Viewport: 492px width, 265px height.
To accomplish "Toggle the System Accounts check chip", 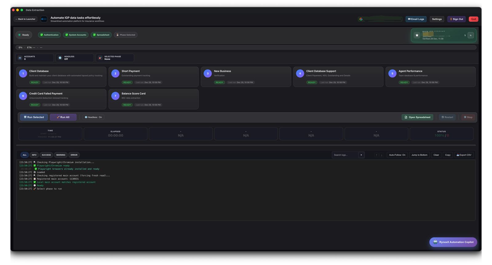I will 76,35.
